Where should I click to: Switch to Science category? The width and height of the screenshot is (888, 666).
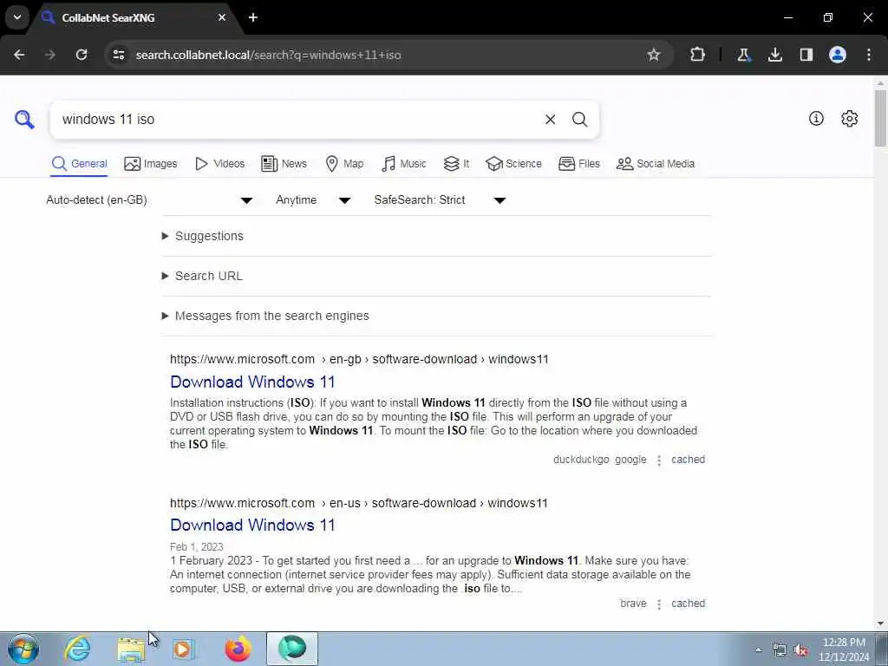point(513,164)
